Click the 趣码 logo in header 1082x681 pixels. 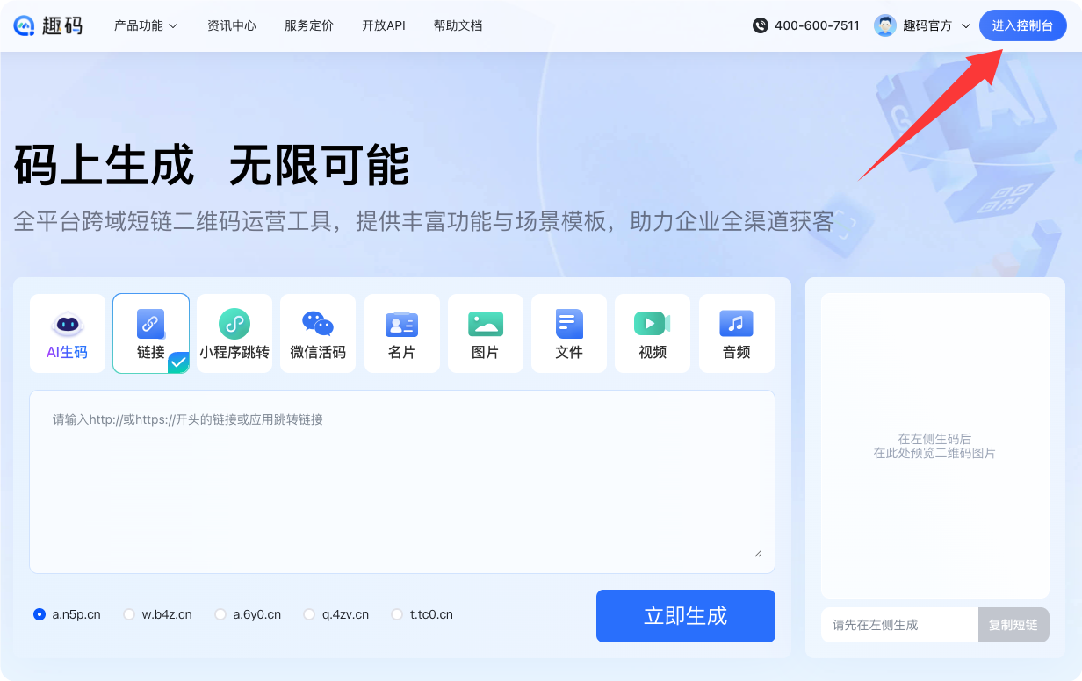point(48,25)
